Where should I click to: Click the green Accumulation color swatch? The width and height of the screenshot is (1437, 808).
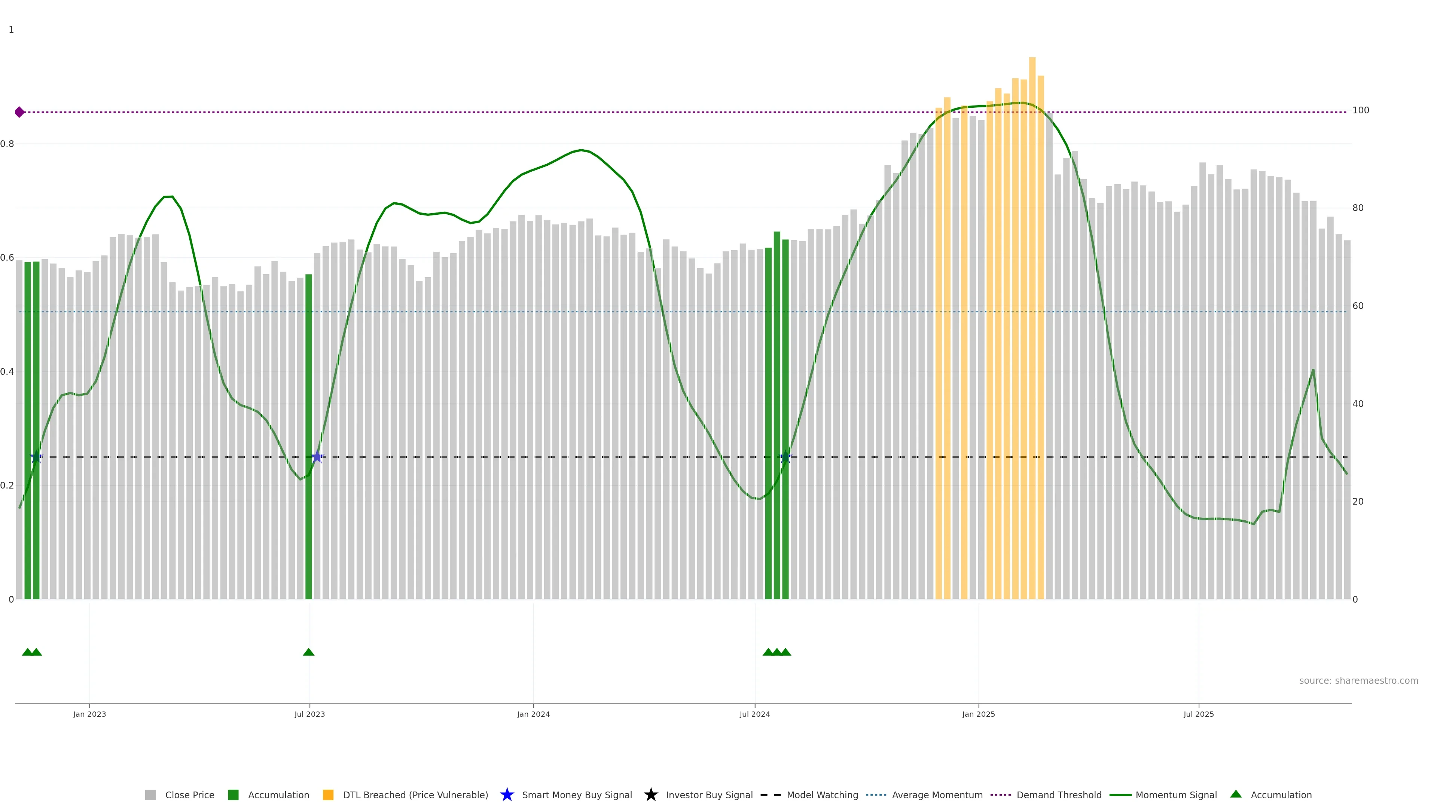point(233,795)
